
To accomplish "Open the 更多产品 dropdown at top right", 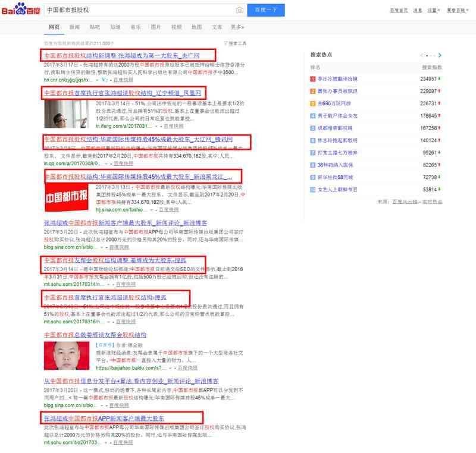I will click(457, 10).
